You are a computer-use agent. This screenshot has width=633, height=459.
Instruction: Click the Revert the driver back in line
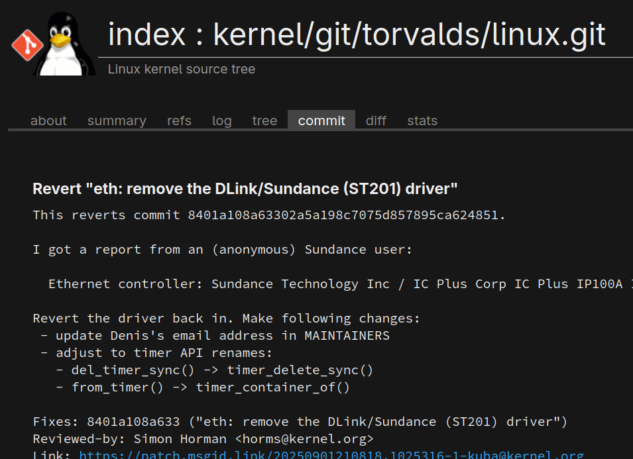point(227,318)
